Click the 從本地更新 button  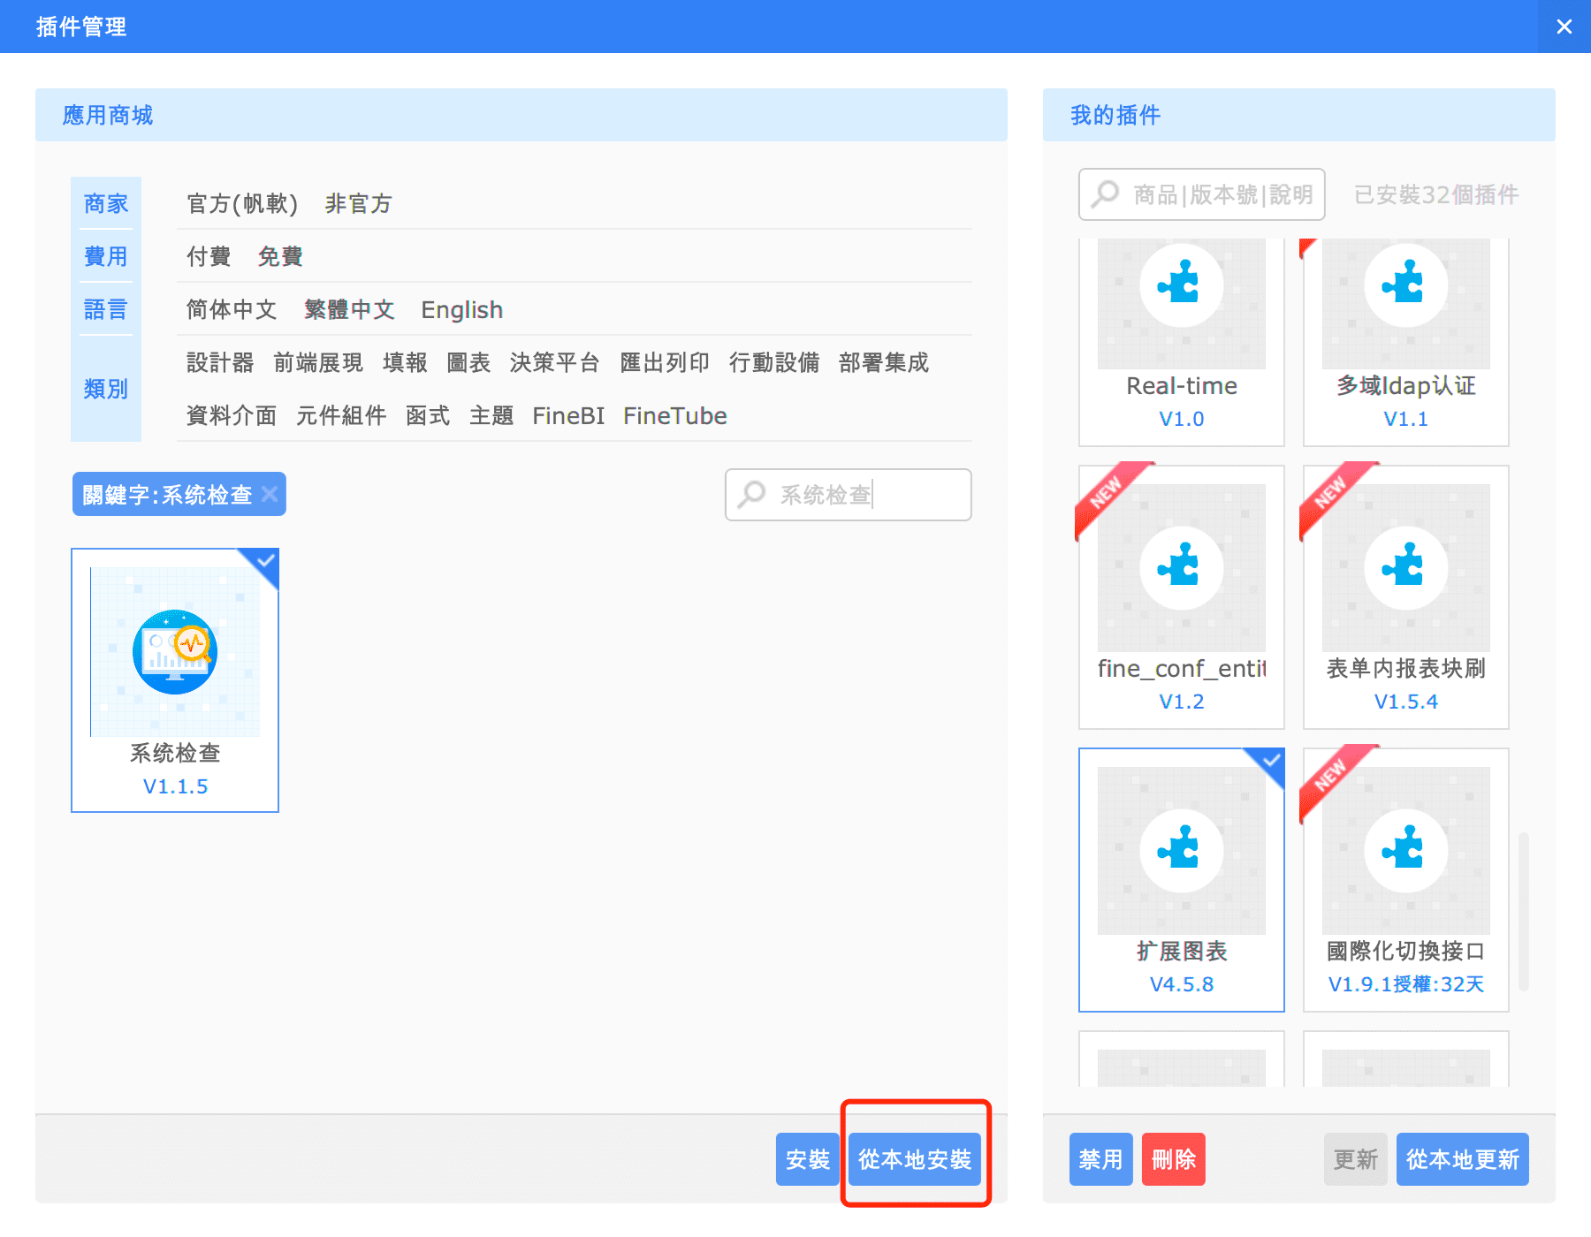tap(1463, 1159)
